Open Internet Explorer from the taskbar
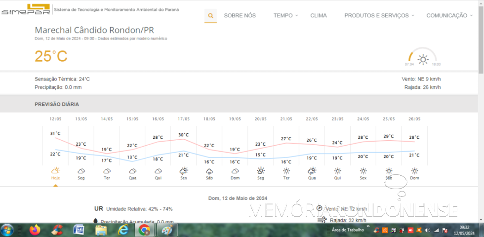This screenshot has height=237, width=484. 122,230
